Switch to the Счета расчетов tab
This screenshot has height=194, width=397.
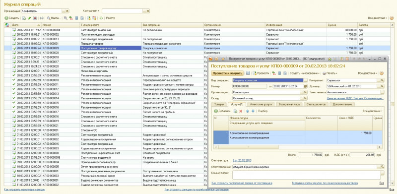316,104
